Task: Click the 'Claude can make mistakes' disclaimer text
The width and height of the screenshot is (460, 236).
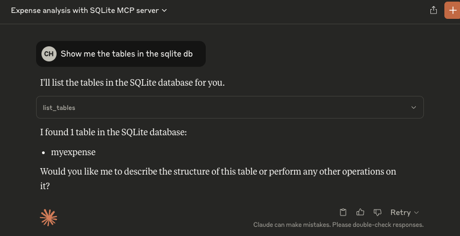Action: click(x=338, y=225)
